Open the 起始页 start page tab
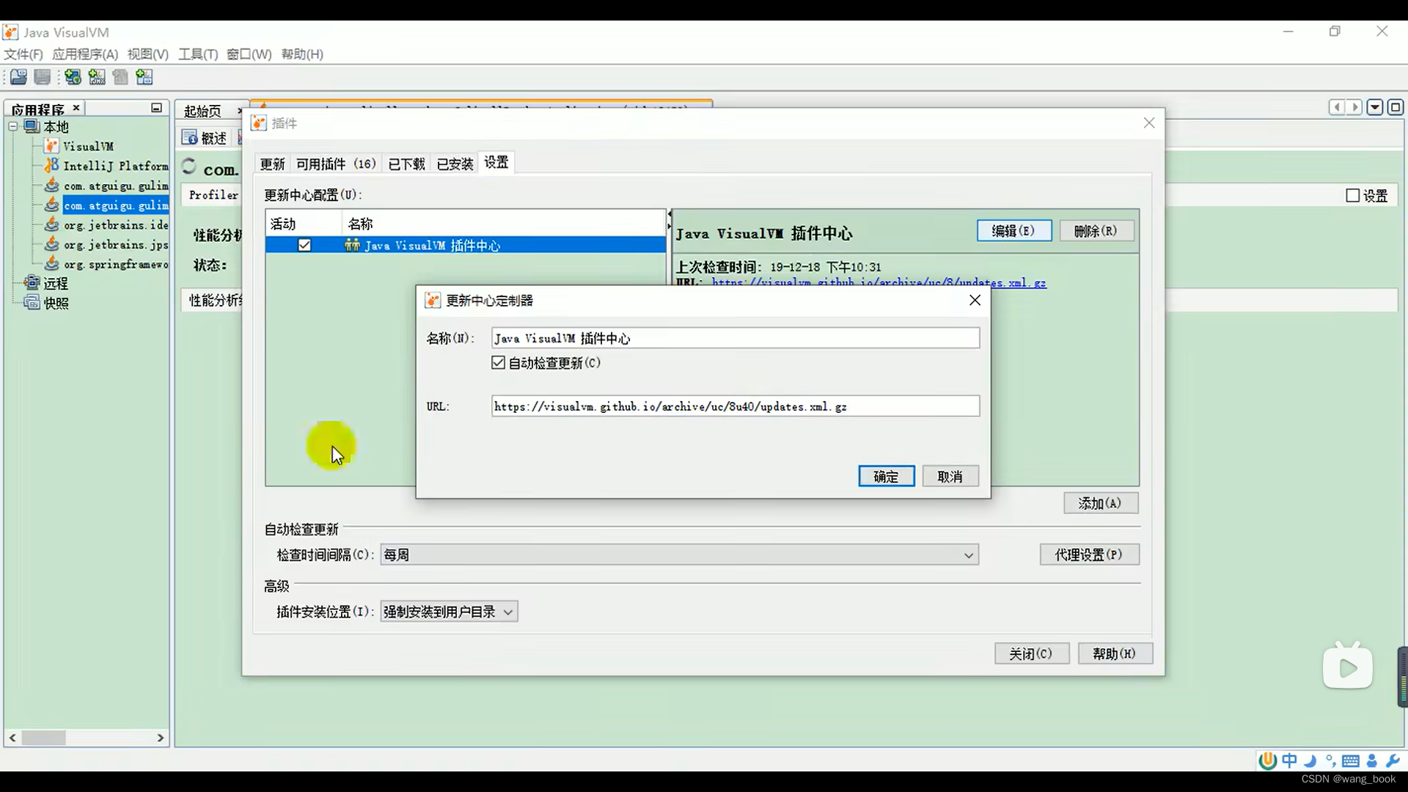 point(202,111)
